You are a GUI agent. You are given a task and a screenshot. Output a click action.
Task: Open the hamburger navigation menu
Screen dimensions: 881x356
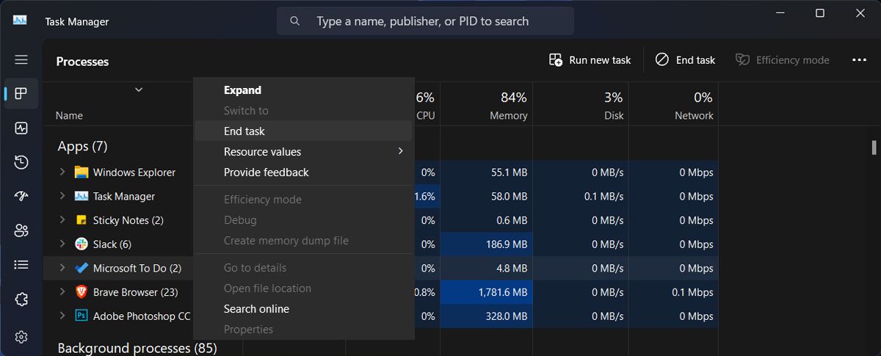[21, 60]
